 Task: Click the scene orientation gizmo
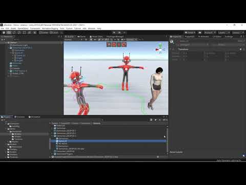tap(160, 49)
